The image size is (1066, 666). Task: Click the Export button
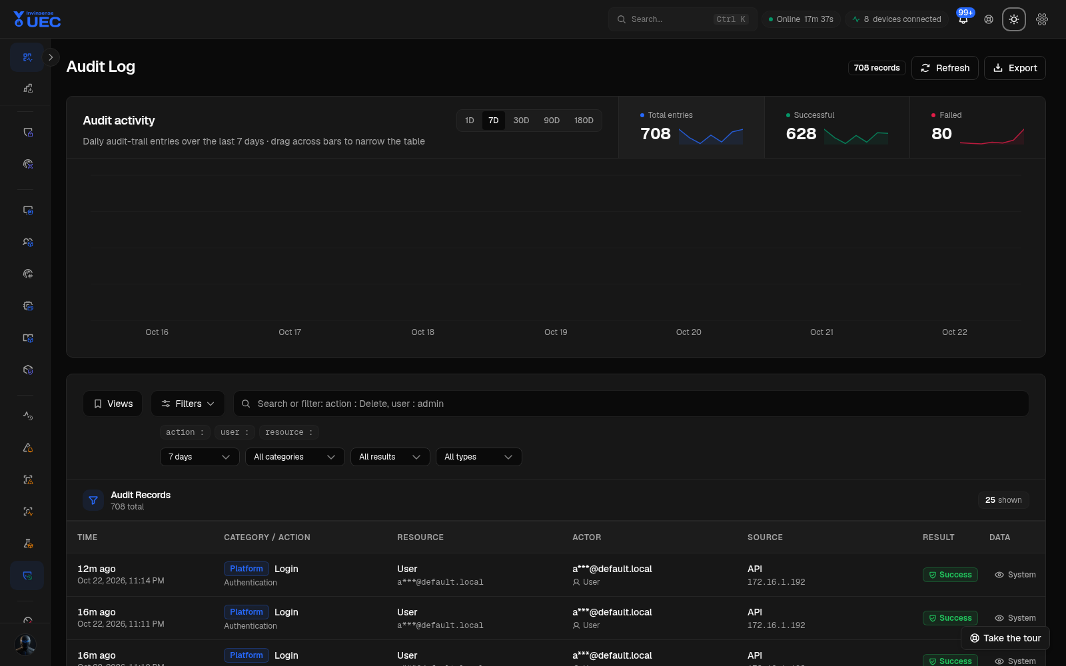1015,68
